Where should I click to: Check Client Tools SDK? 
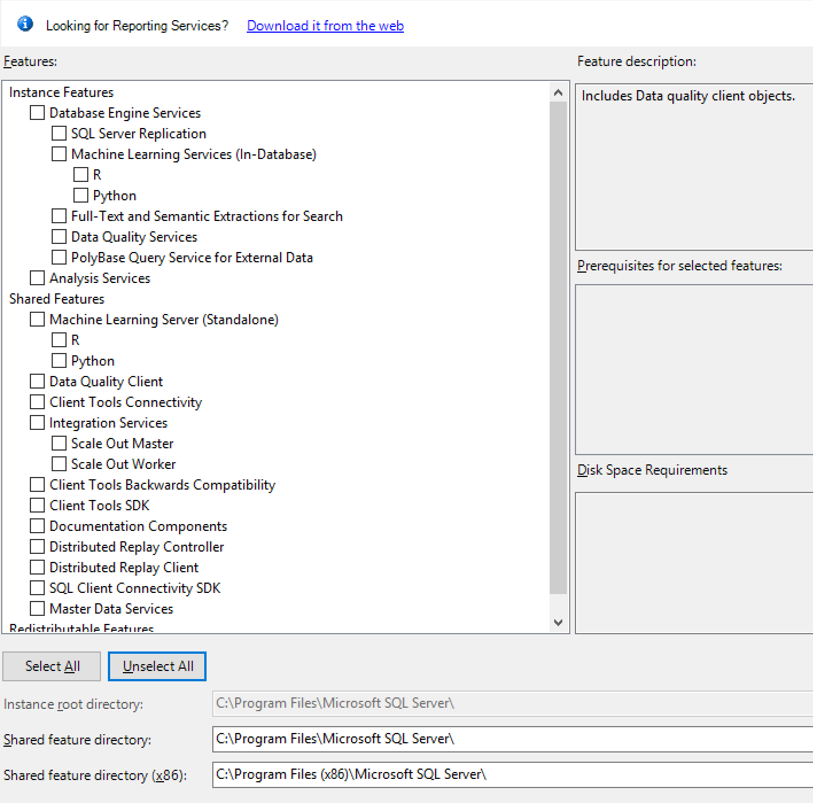(x=37, y=505)
